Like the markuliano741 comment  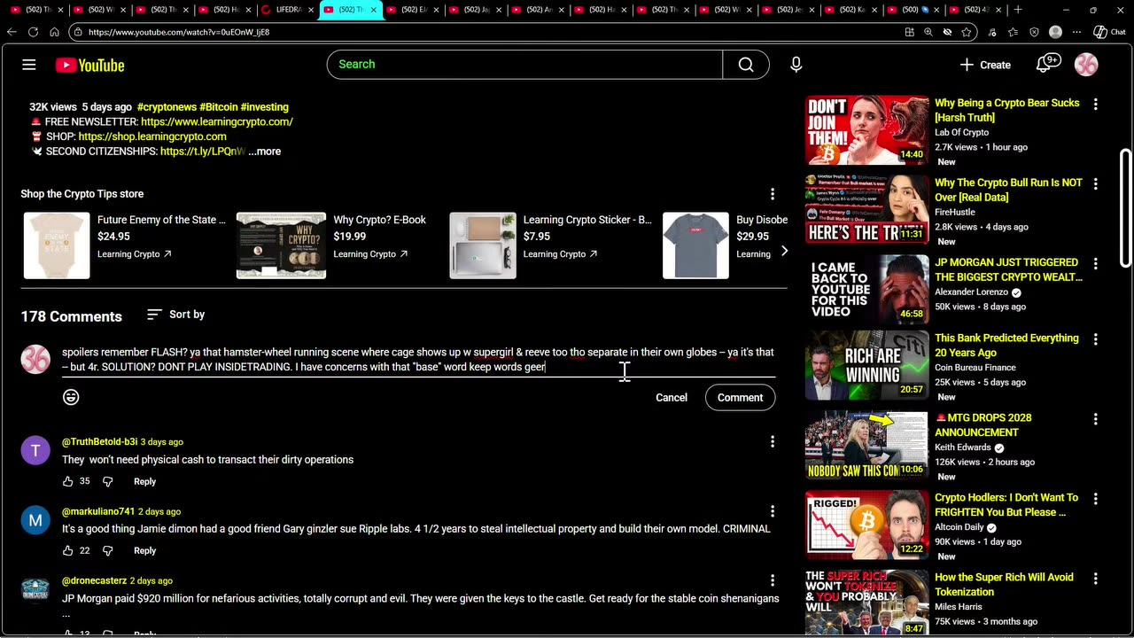(x=68, y=550)
